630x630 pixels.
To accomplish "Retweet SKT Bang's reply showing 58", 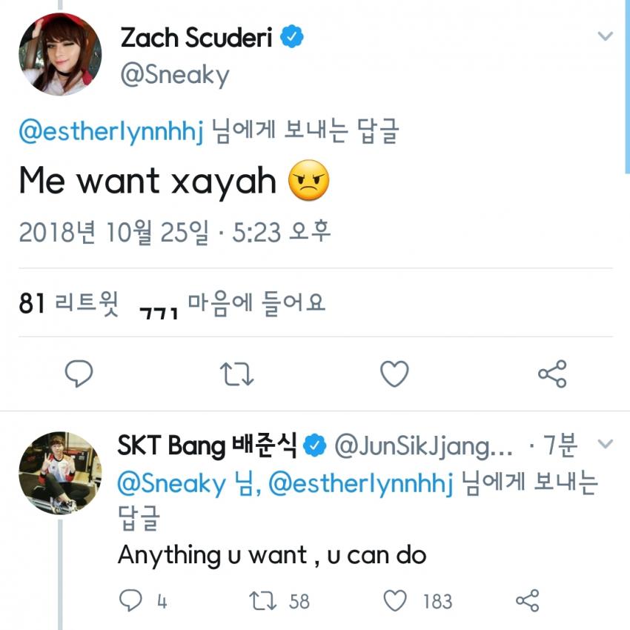I will (x=262, y=600).
